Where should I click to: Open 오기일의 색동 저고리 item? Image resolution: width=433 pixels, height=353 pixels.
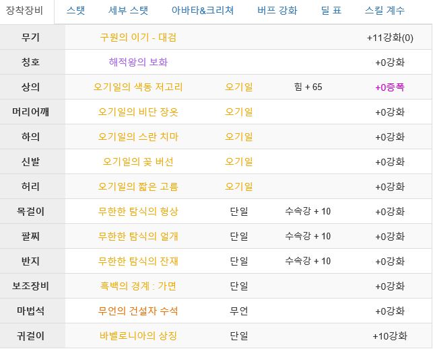click(138, 87)
